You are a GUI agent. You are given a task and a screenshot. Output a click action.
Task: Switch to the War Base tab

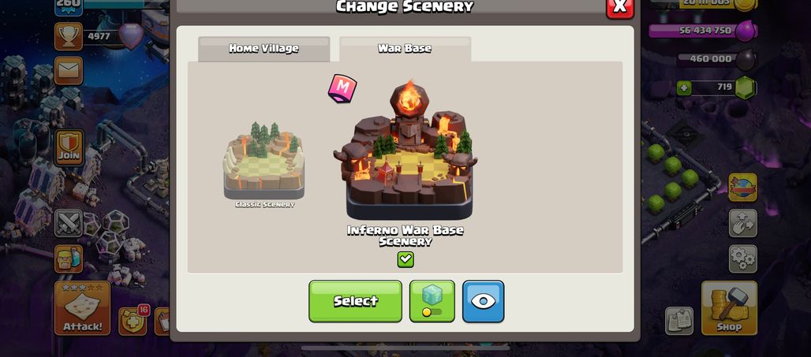tap(405, 49)
